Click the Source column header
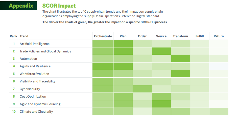This screenshot has height=120, width=237. (x=161, y=36)
